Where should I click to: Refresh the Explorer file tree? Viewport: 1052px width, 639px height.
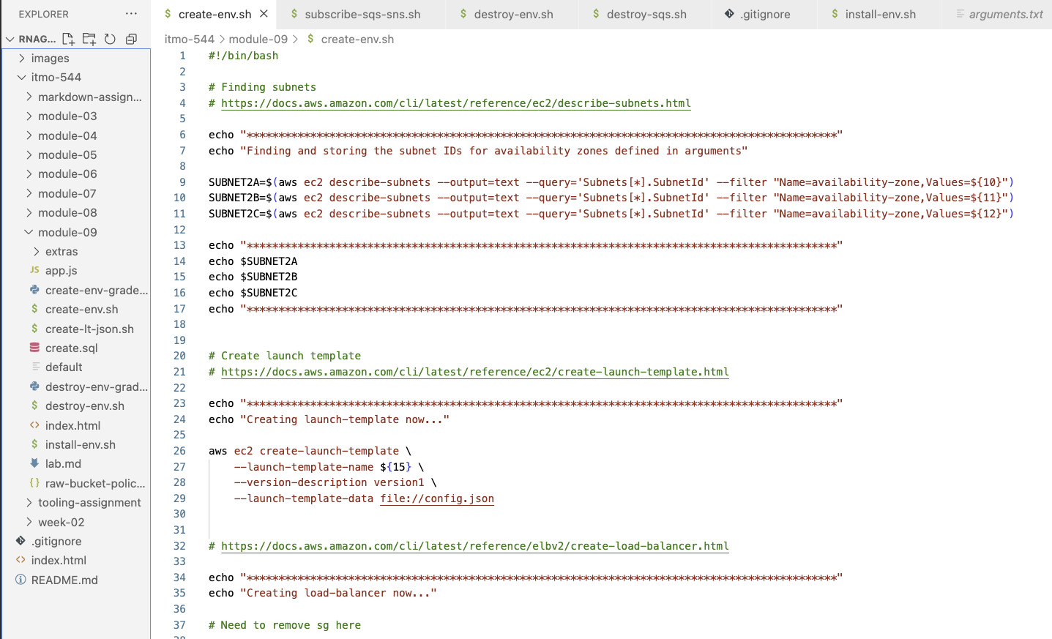pos(110,39)
